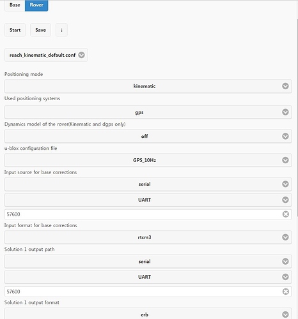
Task: Expand the erb output format dropdown
Action: (148, 314)
